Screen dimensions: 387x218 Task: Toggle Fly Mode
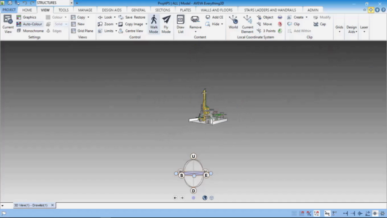(166, 24)
